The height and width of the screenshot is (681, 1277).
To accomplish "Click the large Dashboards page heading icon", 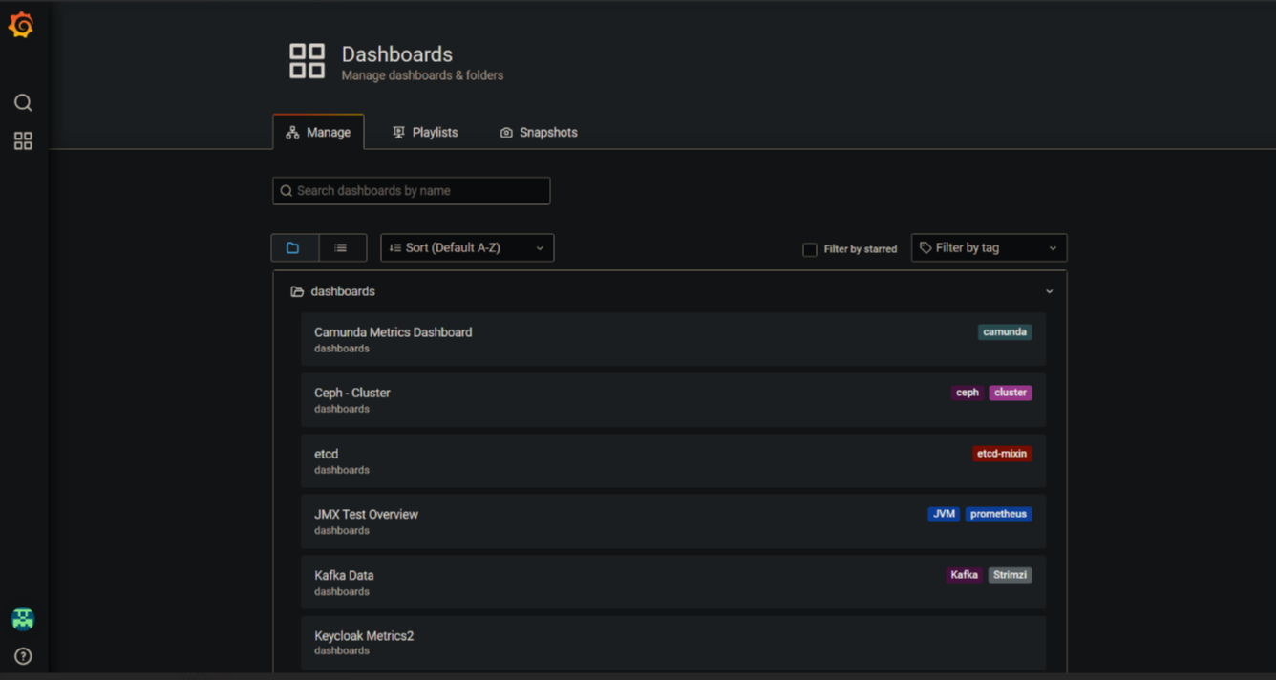I will 308,61.
